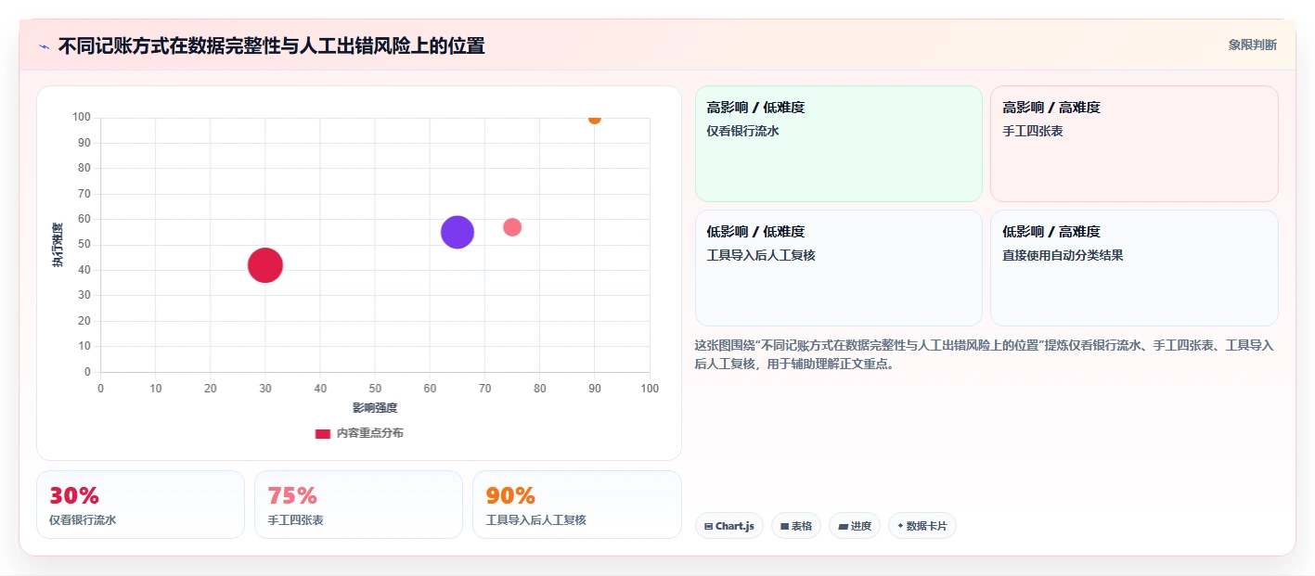Viewport: 1315px width, 576px height.
Task: Click the icon inside the 表格 chip
Action: [784, 526]
